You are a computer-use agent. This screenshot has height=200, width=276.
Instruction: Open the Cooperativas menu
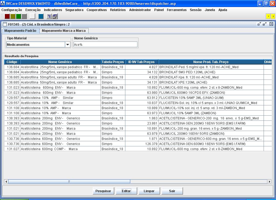pos(97,10)
